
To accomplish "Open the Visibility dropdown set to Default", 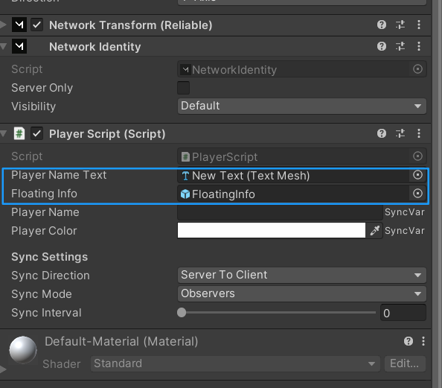I will pos(301,106).
